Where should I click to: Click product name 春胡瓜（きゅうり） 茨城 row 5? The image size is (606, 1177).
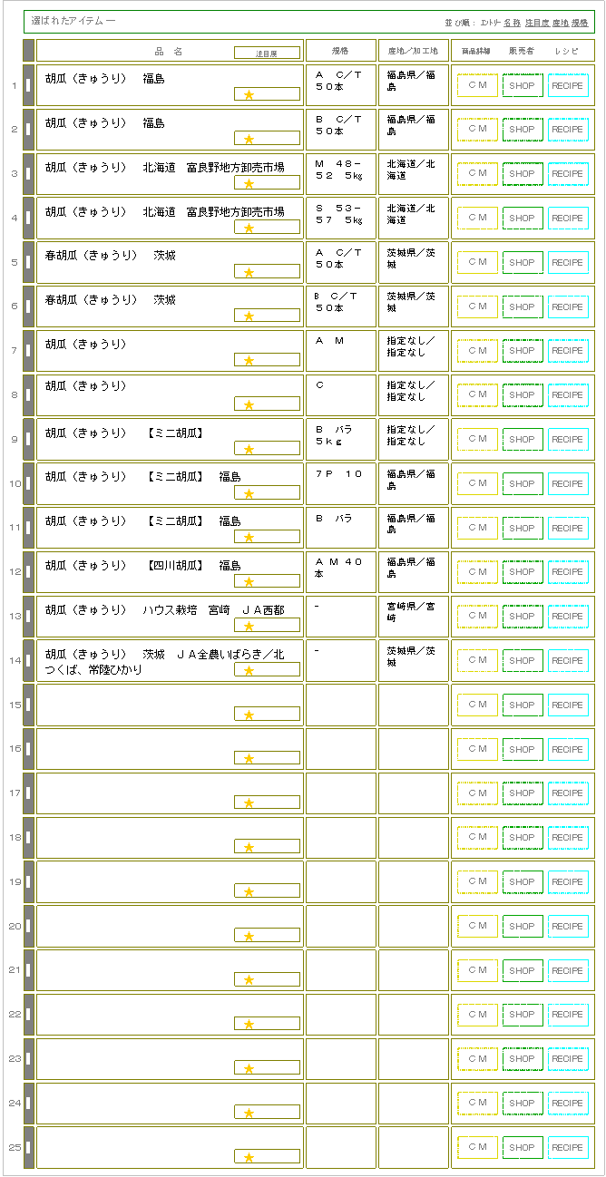(110, 256)
